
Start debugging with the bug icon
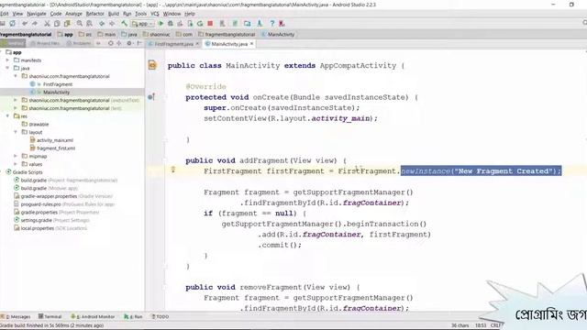click(x=171, y=23)
